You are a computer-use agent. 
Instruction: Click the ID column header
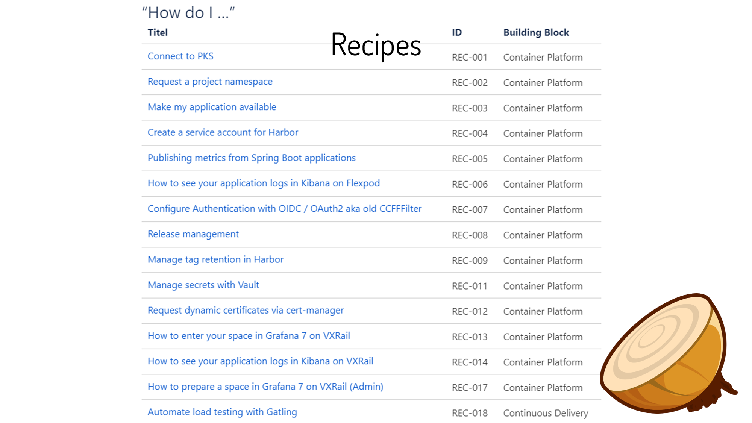click(456, 33)
